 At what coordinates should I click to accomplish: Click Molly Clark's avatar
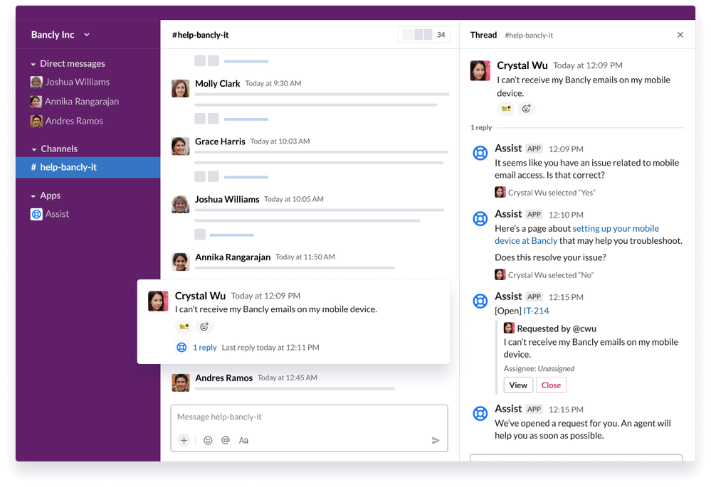[x=181, y=88]
